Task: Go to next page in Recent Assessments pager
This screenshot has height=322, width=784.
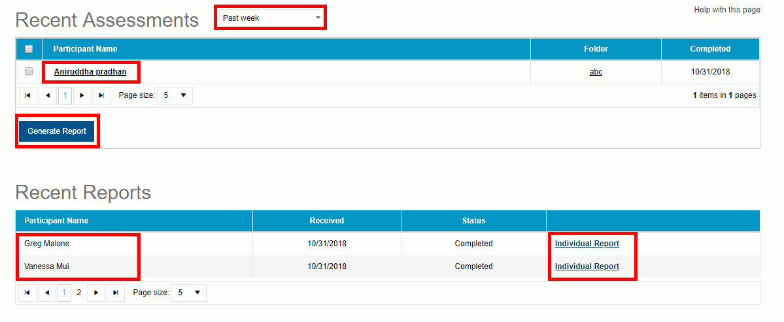Action: tap(82, 95)
